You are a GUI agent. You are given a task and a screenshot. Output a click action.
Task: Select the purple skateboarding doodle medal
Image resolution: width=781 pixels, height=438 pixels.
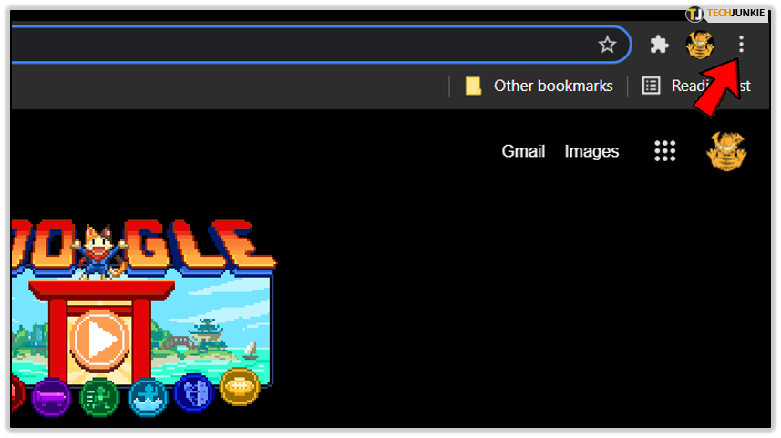click(51, 397)
